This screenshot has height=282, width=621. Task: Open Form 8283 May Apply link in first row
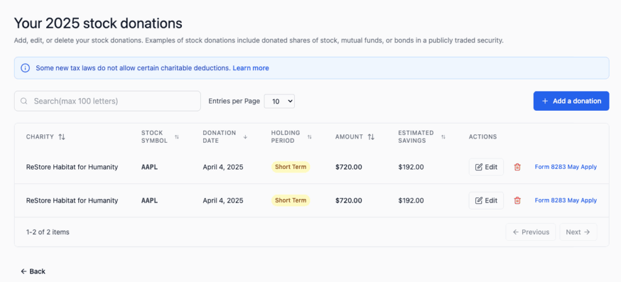click(565, 167)
